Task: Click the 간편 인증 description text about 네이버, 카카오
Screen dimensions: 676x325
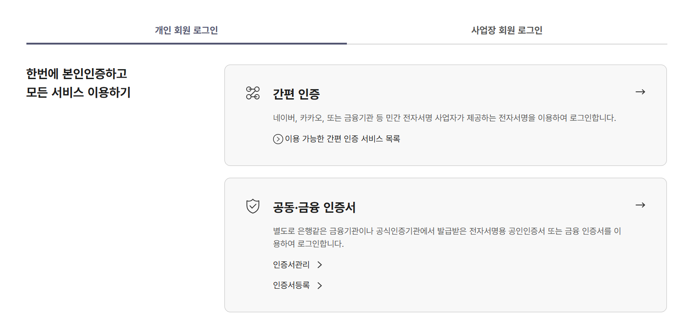Action: (444, 118)
